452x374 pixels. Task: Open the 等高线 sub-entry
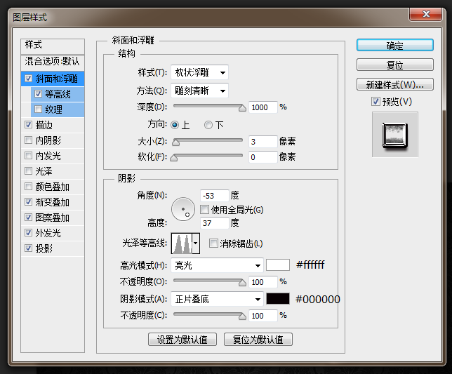coord(58,94)
